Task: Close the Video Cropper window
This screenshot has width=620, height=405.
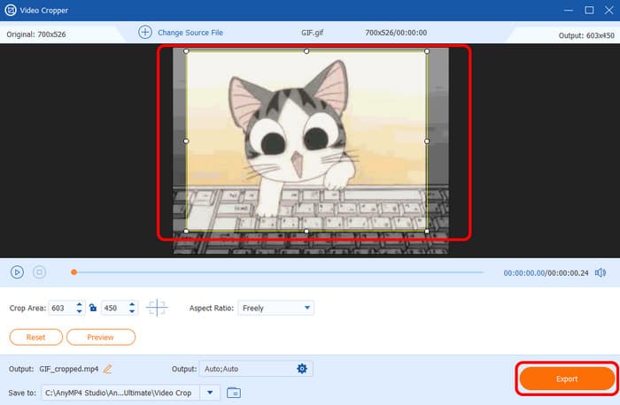Action: (609, 11)
